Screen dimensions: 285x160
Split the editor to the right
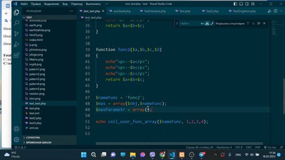pos(276,11)
